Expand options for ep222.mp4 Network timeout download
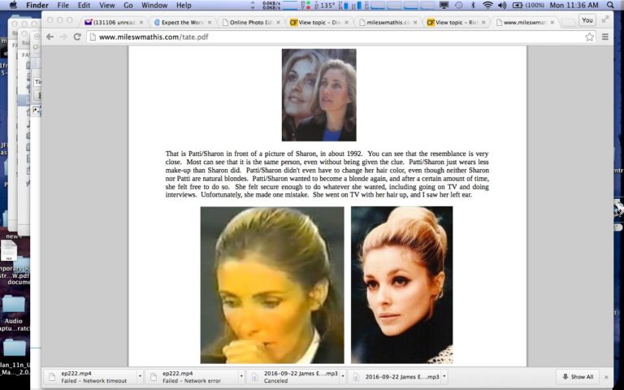Image resolution: width=624 pixels, height=390 pixels. (140, 377)
